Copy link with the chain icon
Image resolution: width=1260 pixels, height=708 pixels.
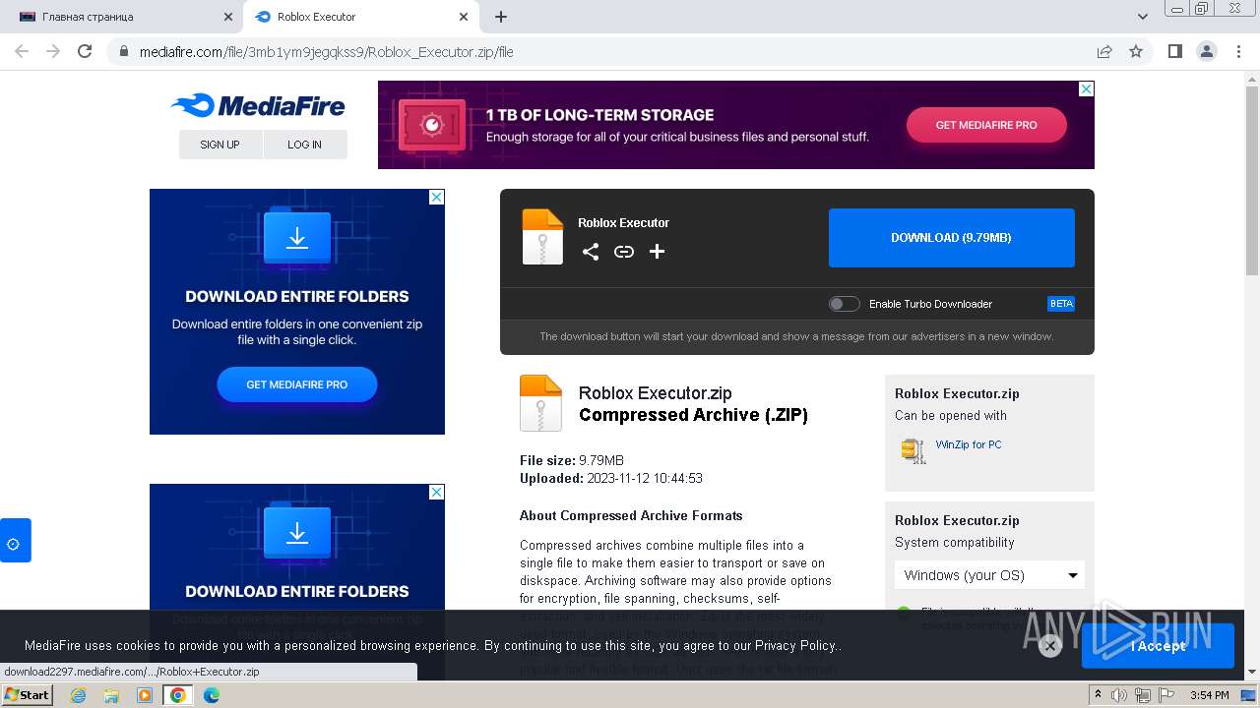pos(623,252)
